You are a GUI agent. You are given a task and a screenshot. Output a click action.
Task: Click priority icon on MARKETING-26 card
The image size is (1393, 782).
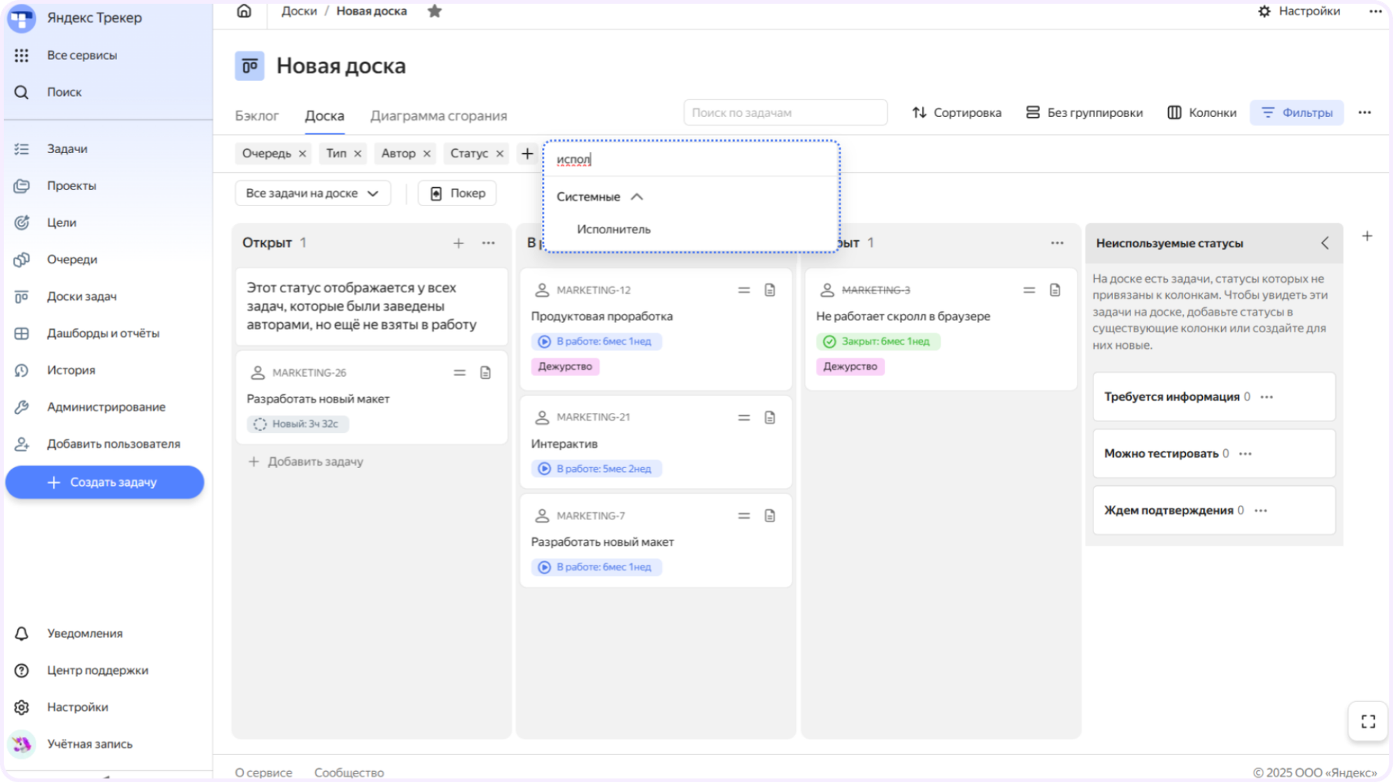[x=460, y=373]
